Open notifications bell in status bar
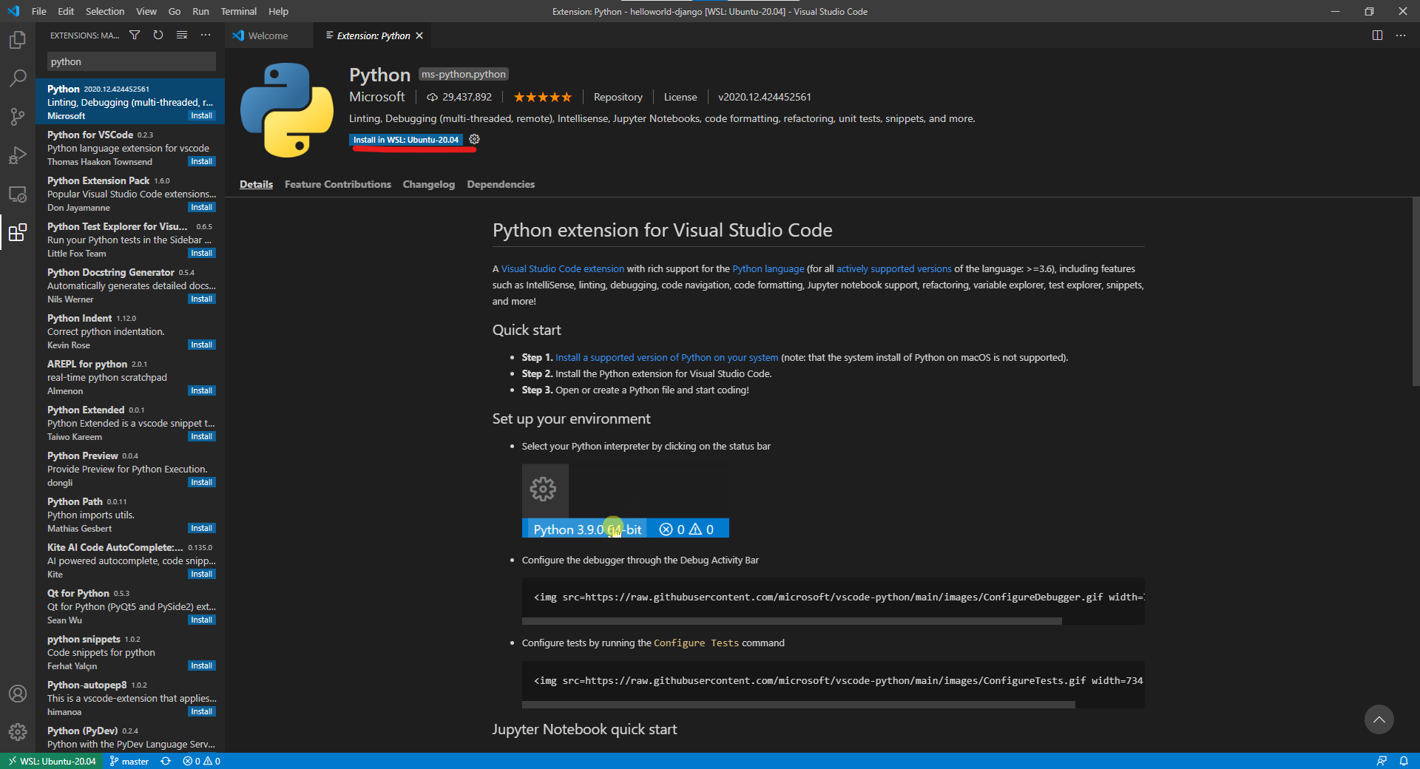Viewport: 1420px width, 769px height. click(x=1404, y=761)
